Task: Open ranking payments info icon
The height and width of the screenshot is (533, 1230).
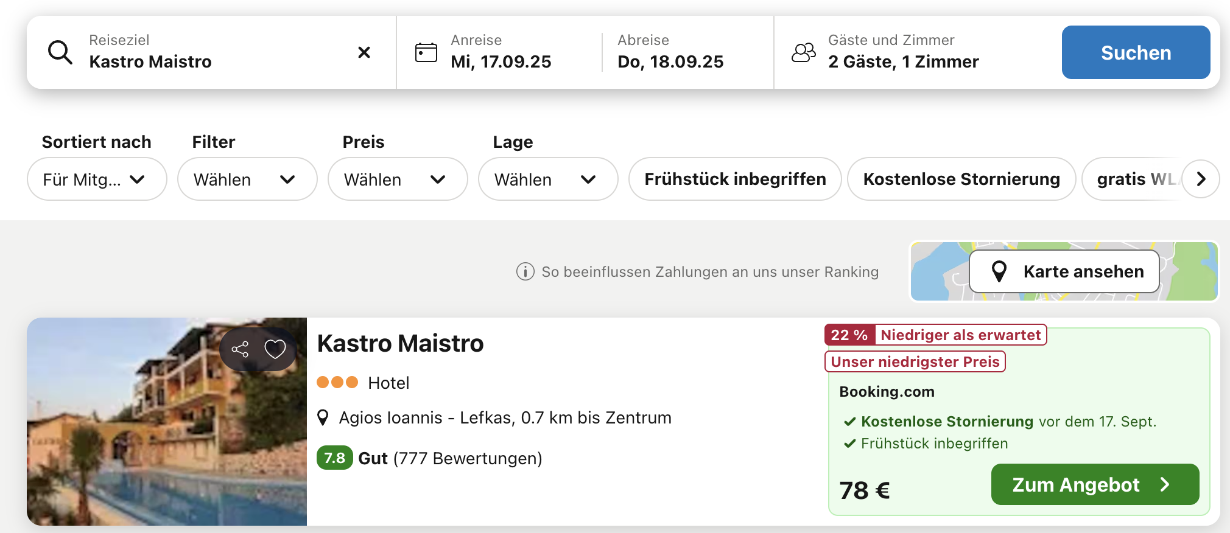Action: (525, 271)
